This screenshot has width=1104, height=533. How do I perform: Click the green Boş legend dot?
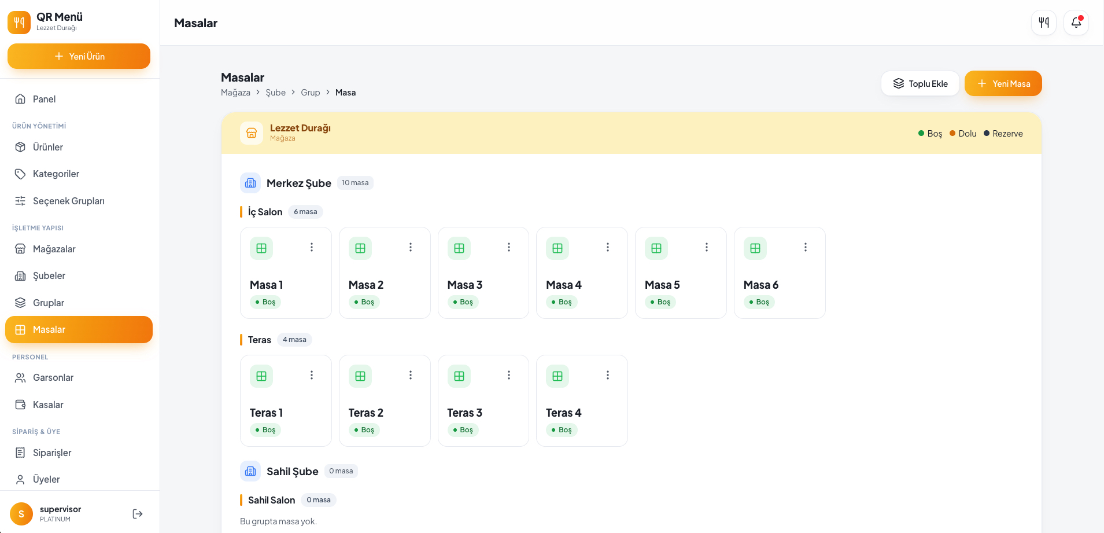(921, 133)
